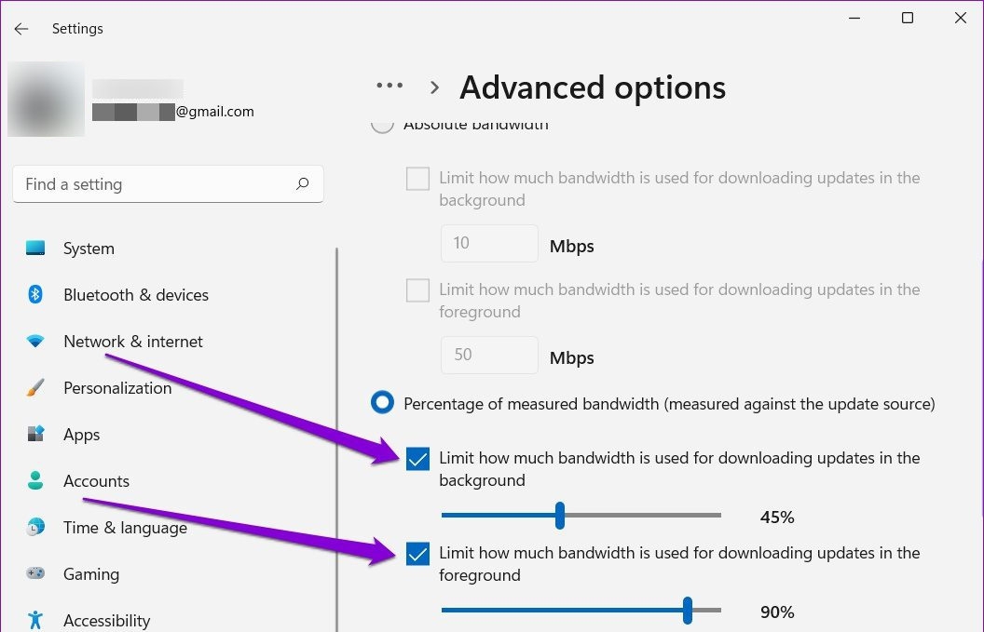Uncheck percentage foreground bandwidth limit checkbox

coord(417,554)
